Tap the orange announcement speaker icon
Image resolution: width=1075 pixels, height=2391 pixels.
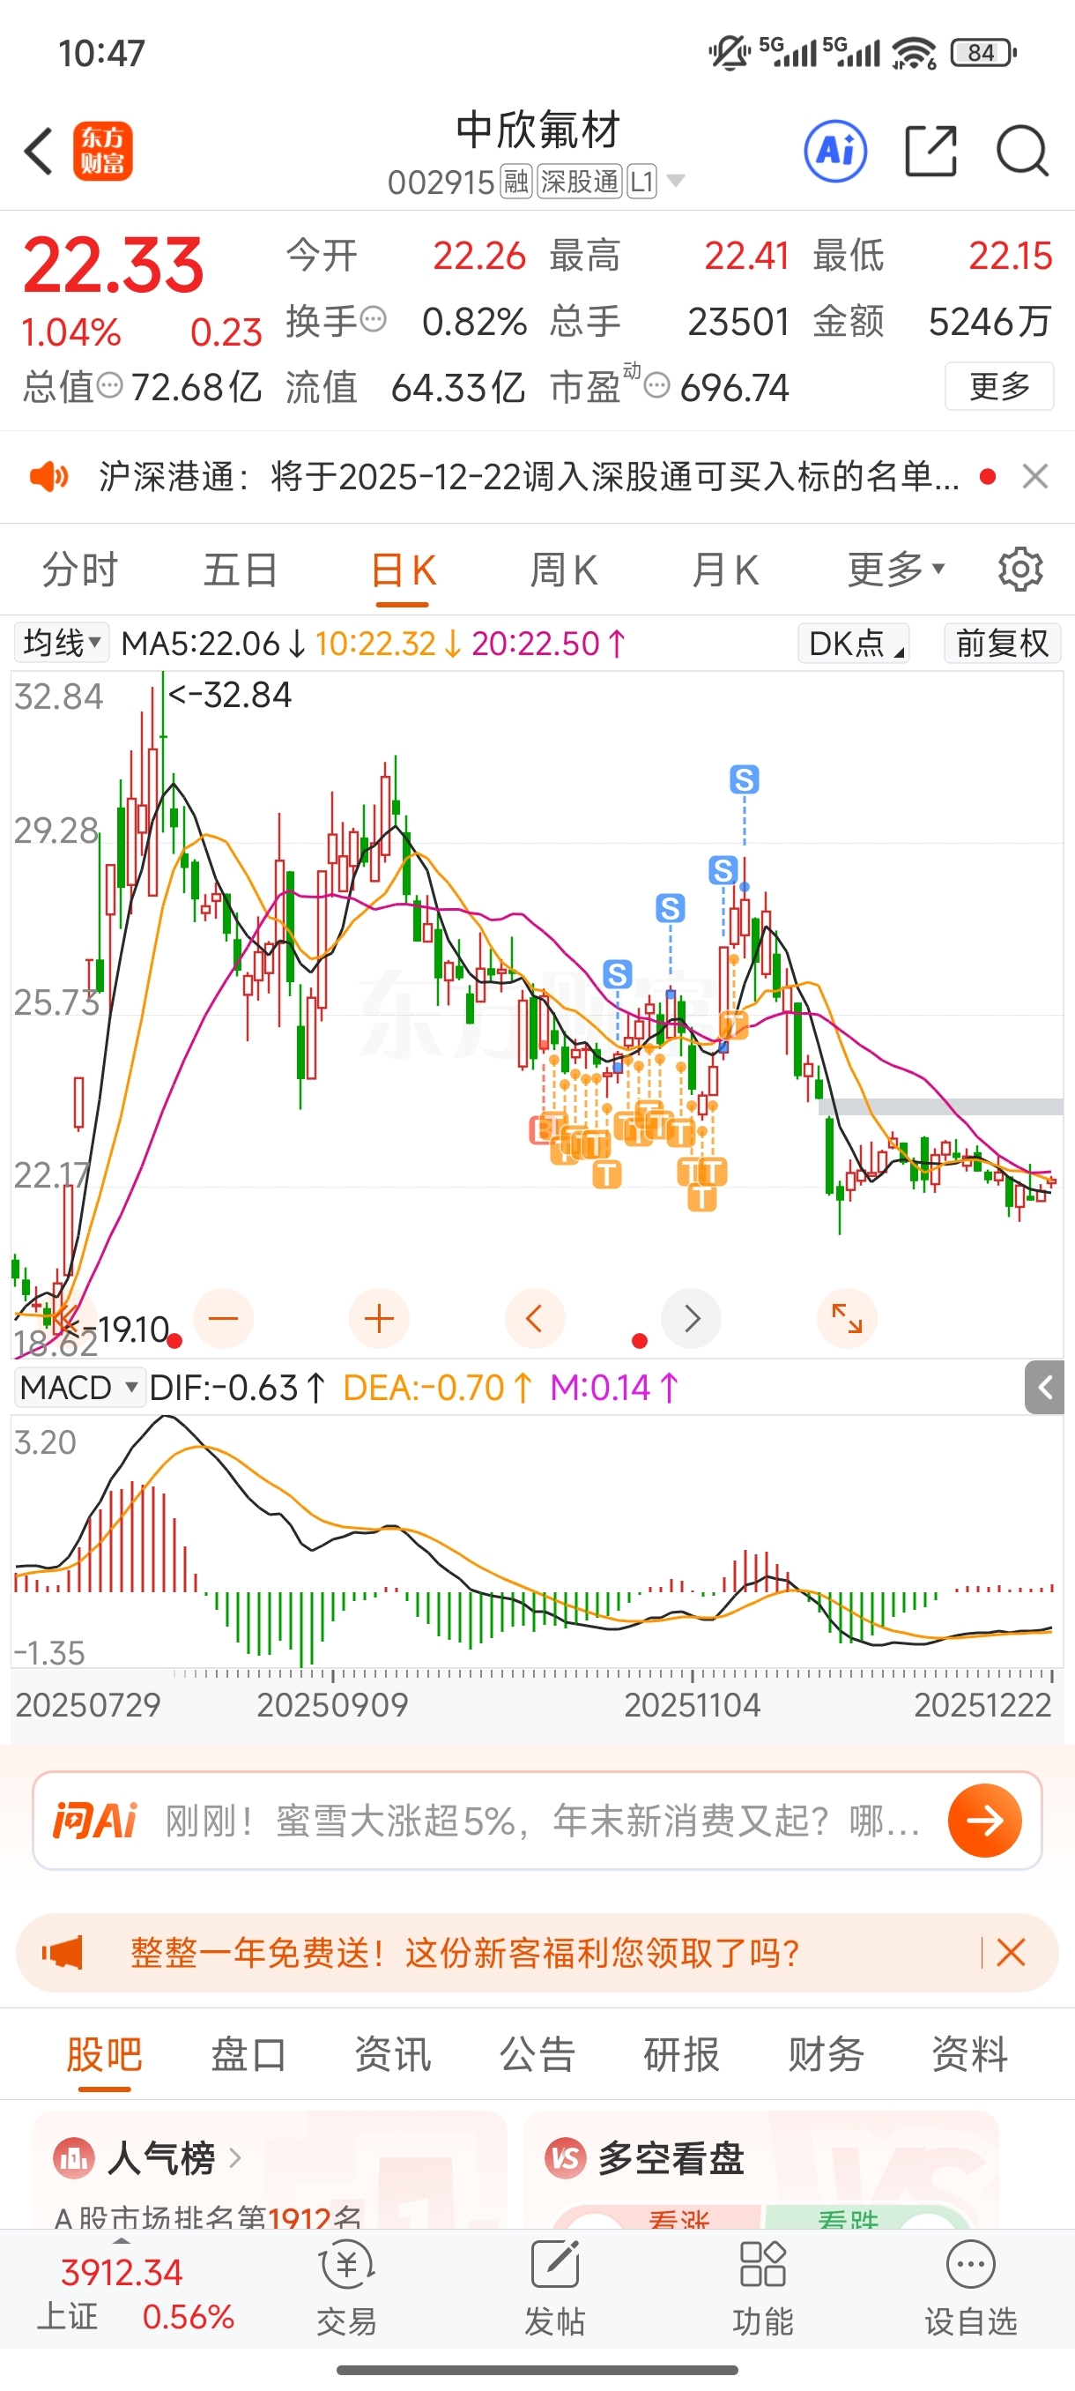(48, 477)
